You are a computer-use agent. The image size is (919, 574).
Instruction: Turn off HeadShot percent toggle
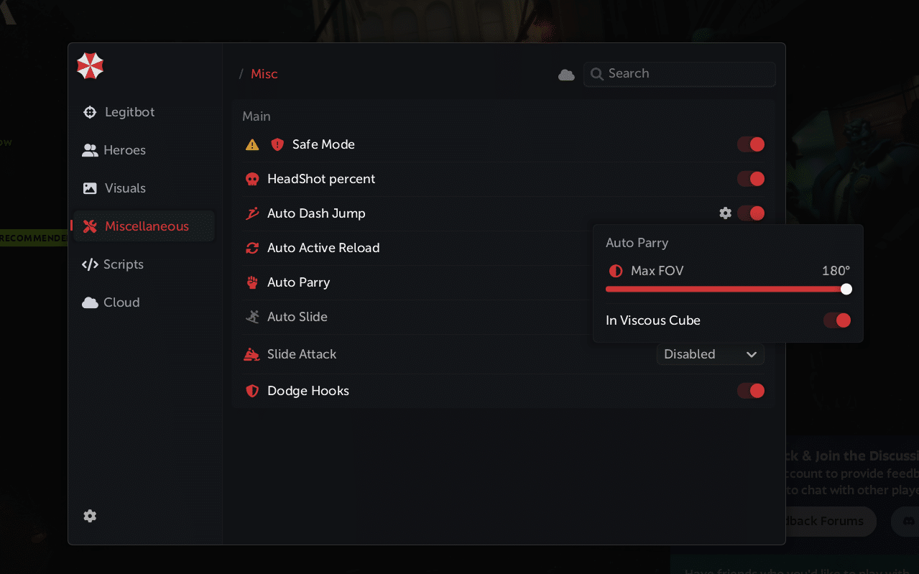(x=751, y=179)
